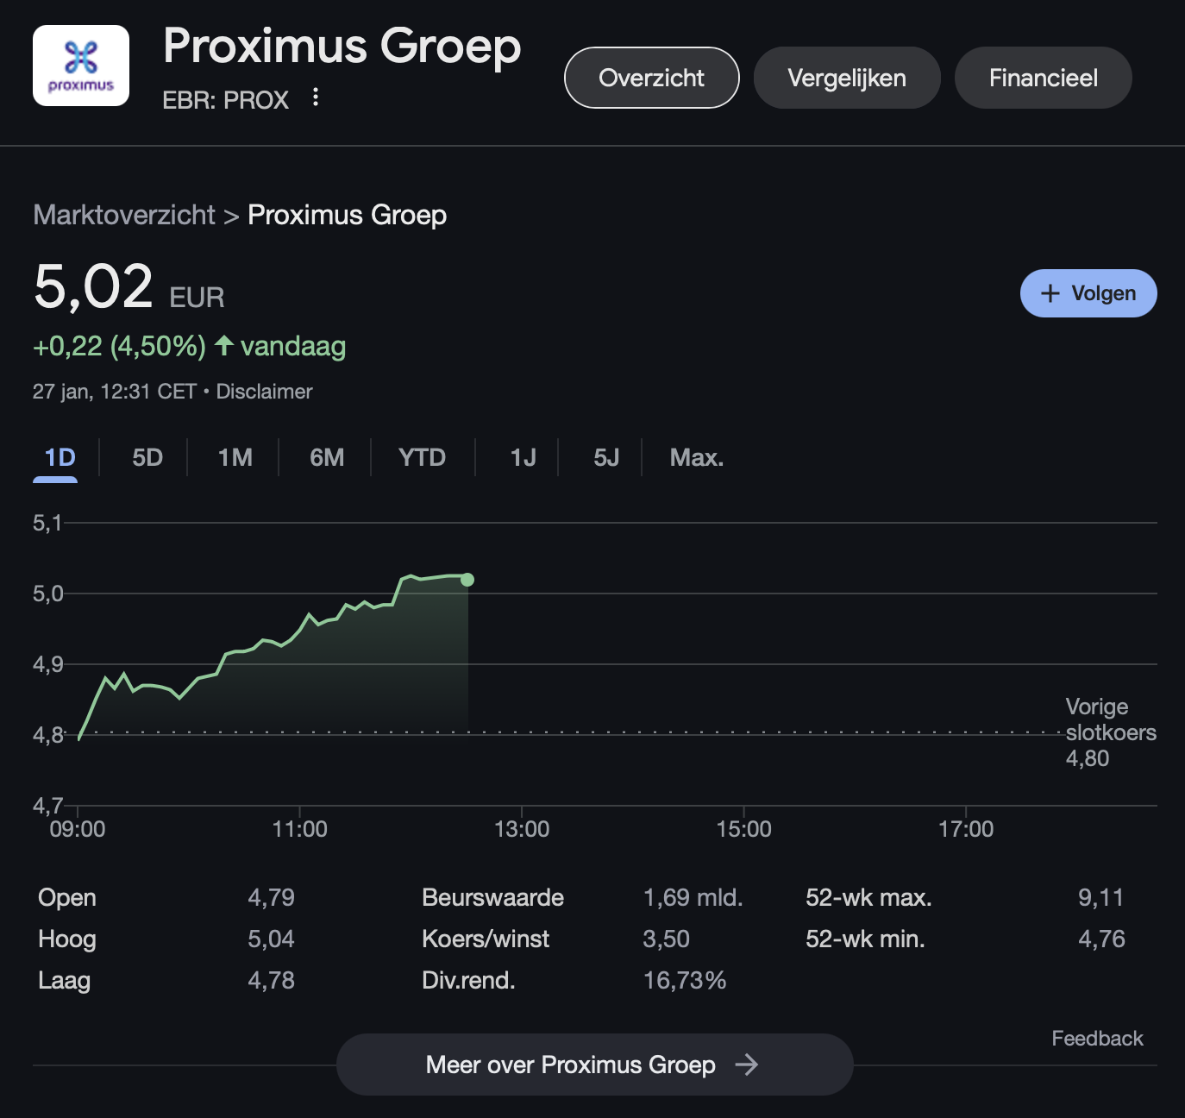Click Meer over Proximus Groep button
This screenshot has height=1118, width=1185.
570,1065
